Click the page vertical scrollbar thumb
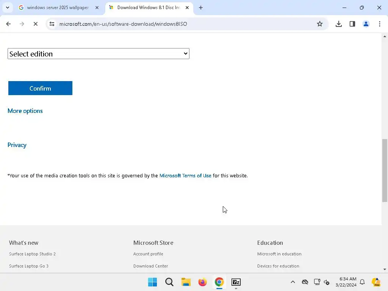This screenshot has width=388, height=291. point(385,171)
